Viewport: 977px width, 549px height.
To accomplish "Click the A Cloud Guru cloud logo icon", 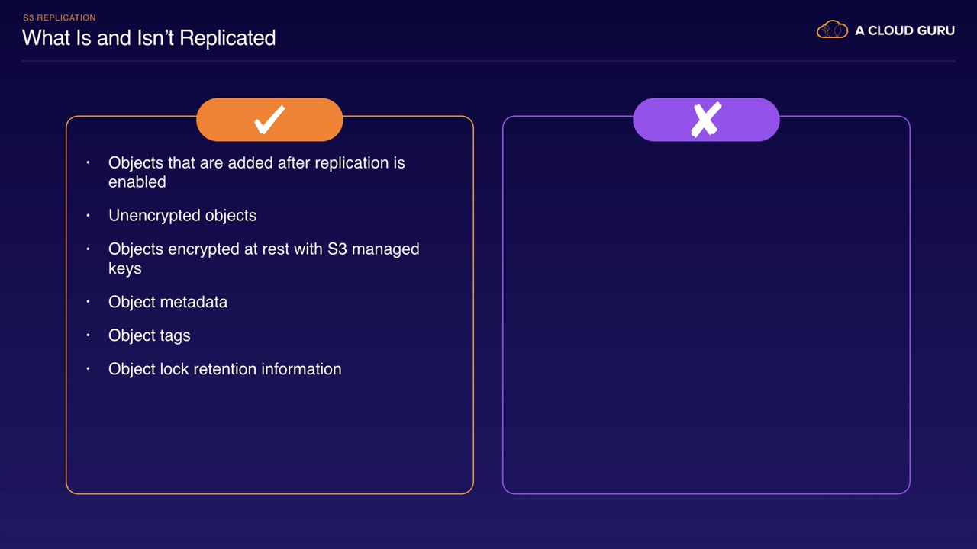I will coord(832,30).
